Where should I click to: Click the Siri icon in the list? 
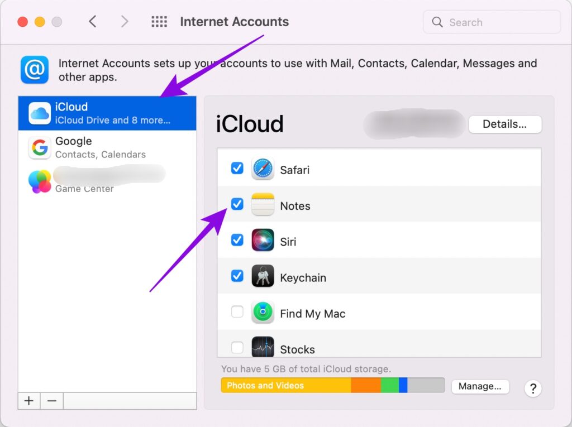[x=263, y=241]
